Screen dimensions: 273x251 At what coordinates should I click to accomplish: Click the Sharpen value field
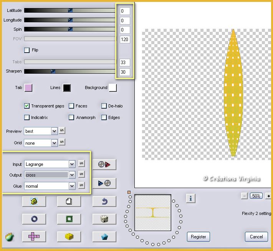point(125,72)
